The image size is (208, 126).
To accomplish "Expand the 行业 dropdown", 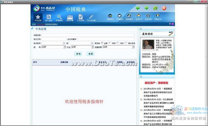I will [92, 47].
